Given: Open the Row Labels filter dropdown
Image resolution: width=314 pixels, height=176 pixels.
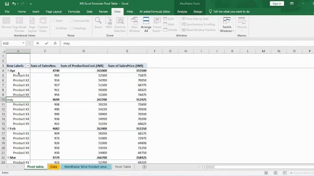Looking at the screenshot, I should pos(28,66).
